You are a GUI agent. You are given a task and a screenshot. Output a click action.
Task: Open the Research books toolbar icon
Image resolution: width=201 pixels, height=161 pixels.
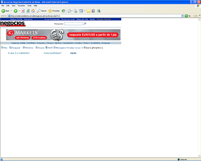[93, 11]
